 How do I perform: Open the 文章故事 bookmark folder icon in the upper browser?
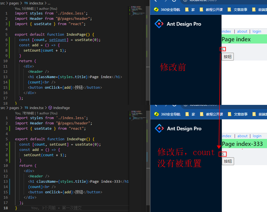pos(229,9)
